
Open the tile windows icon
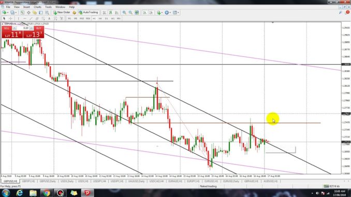pyautogui.click(x=137, y=13)
